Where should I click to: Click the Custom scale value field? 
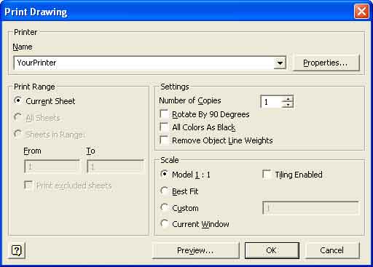[x=310, y=208]
